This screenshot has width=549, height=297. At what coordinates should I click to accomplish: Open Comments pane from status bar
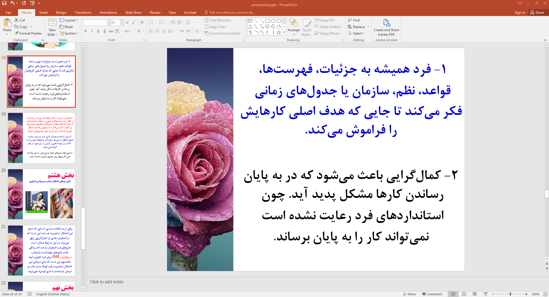click(x=432, y=294)
